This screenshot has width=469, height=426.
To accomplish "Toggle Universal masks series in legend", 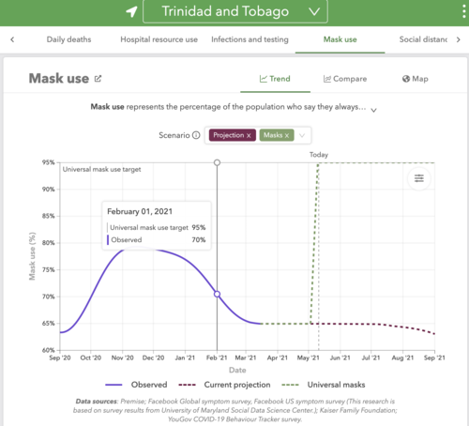I will [x=324, y=385].
